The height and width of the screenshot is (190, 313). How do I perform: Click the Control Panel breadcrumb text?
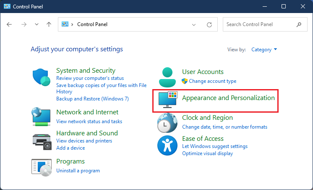pyautogui.click(x=92, y=24)
